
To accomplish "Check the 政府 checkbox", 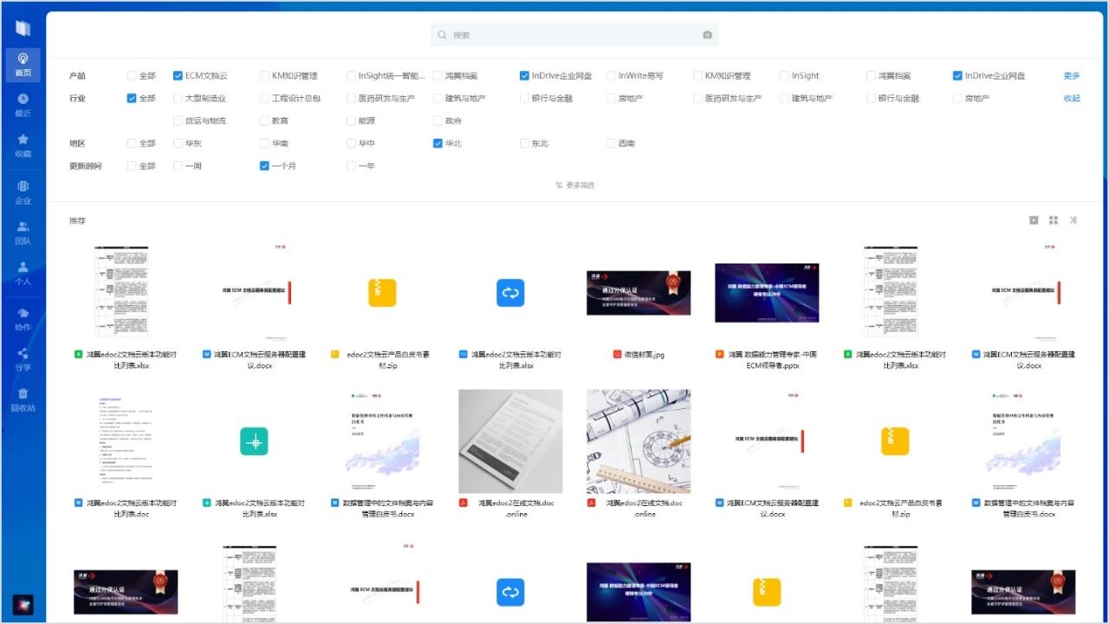I will (438, 120).
